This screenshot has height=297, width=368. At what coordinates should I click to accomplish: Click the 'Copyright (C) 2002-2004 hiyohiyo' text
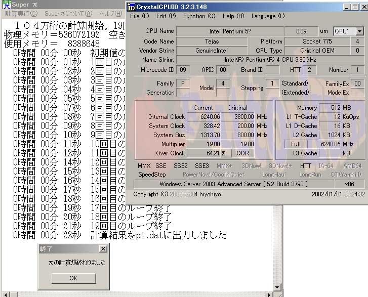tap(177, 194)
